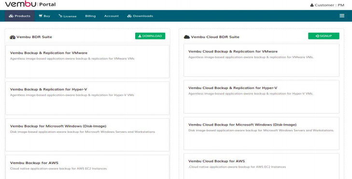
Task: Click the Vembu Portal logo
Action: [x=30, y=4]
